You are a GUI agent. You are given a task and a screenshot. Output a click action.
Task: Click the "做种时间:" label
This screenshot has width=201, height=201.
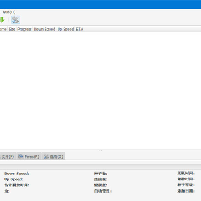tap(186, 179)
